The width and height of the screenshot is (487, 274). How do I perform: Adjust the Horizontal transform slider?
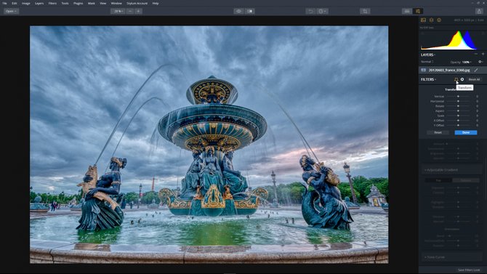click(458, 101)
